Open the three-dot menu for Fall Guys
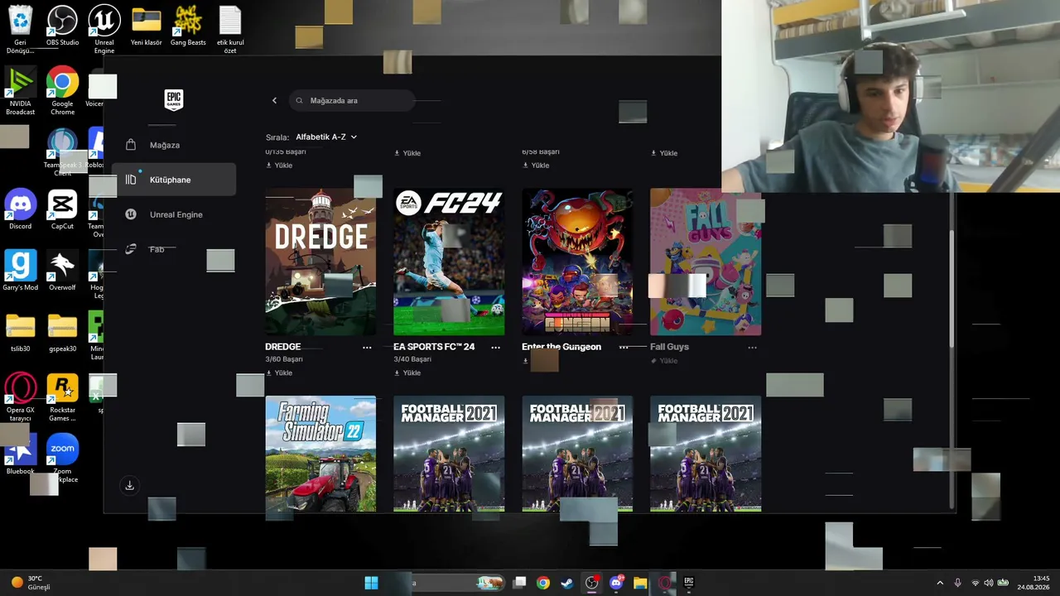The width and height of the screenshot is (1060, 596). [x=752, y=348]
